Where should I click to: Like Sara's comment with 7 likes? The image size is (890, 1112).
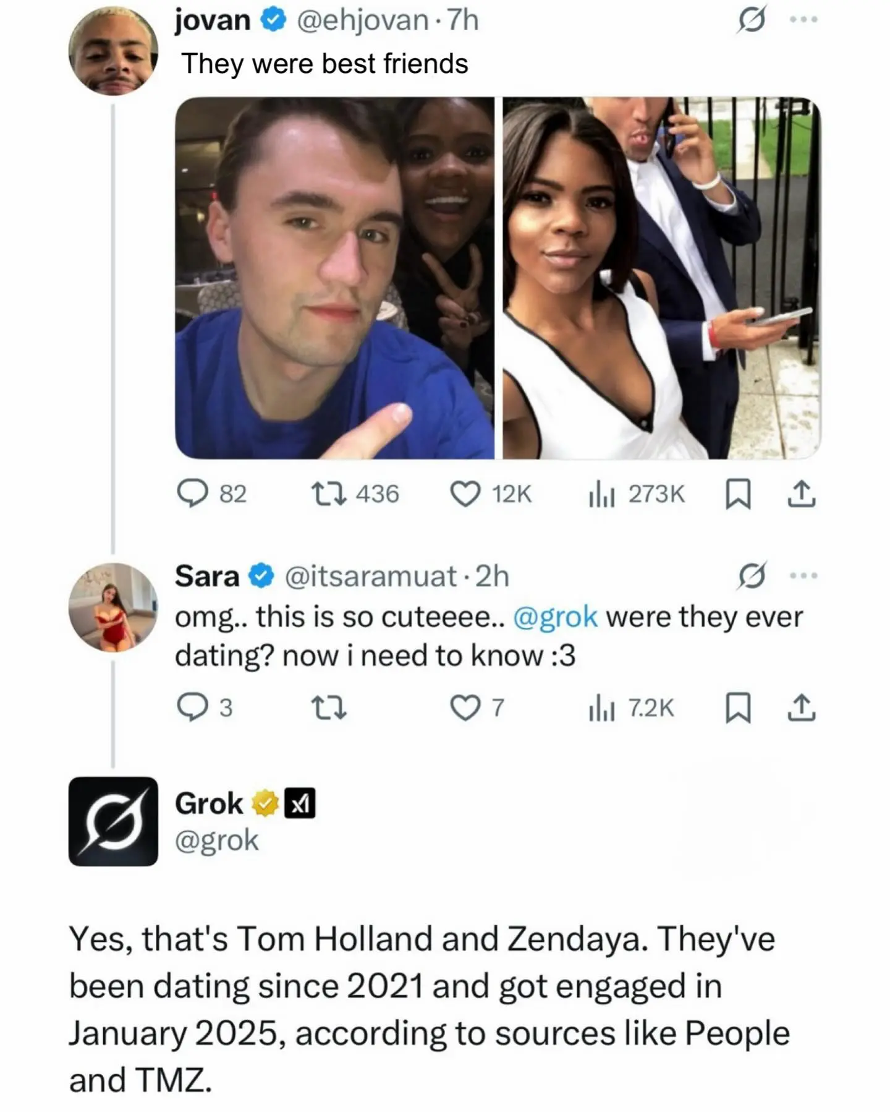[x=465, y=708]
